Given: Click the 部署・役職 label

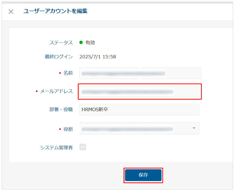Looking at the screenshot, I should pyautogui.click(x=61, y=109).
